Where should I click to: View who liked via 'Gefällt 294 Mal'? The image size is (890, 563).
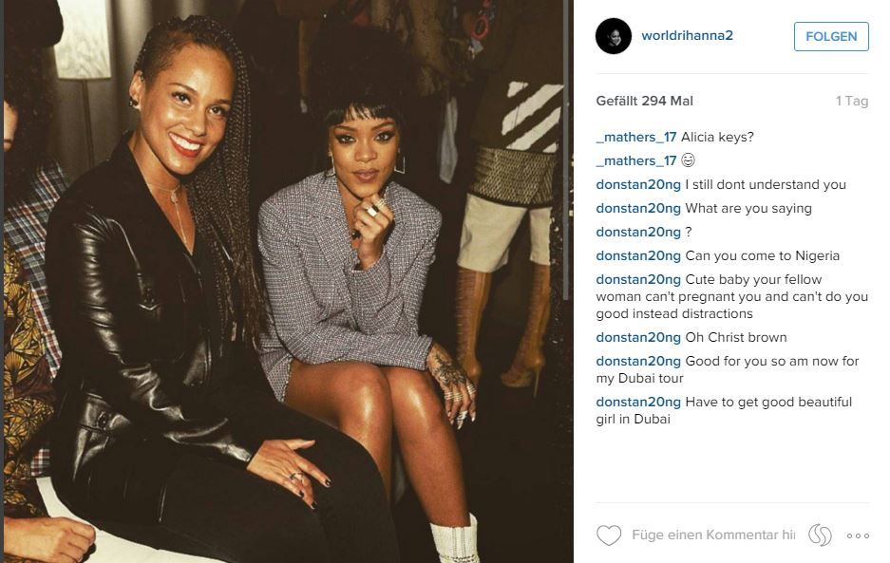pyautogui.click(x=644, y=101)
